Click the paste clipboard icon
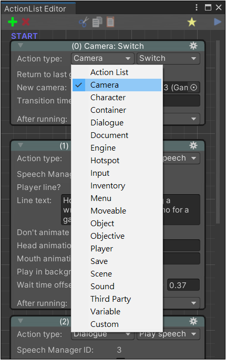 tap(110, 22)
